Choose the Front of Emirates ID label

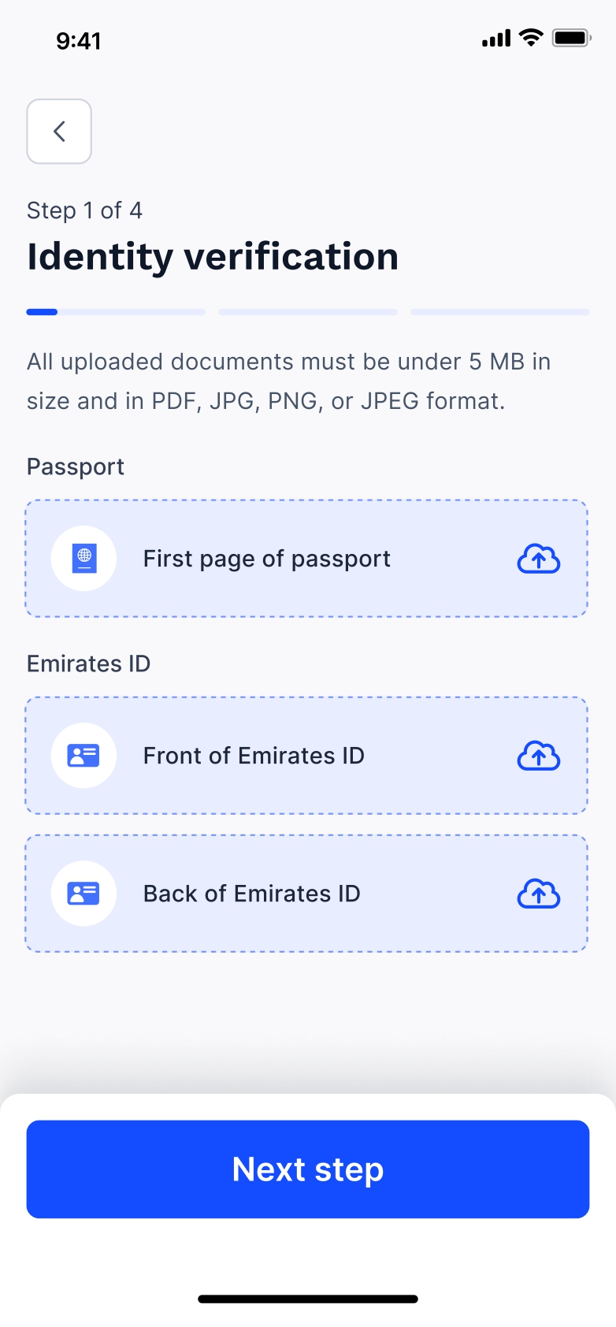[254, 756]
